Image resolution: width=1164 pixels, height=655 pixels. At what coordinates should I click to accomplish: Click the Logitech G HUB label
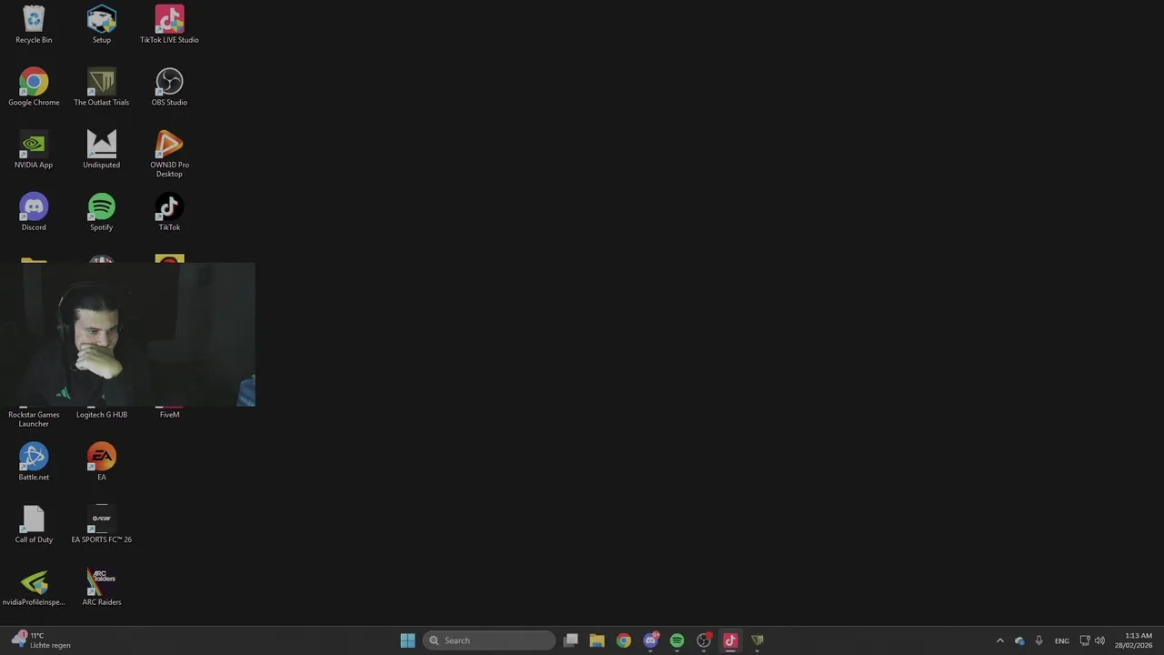[101, 415]
